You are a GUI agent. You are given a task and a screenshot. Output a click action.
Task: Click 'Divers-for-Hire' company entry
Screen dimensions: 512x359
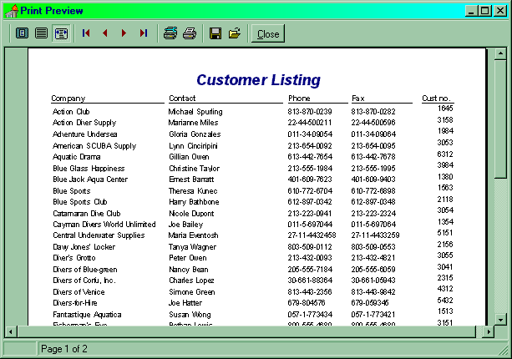(x=75, y=303)
